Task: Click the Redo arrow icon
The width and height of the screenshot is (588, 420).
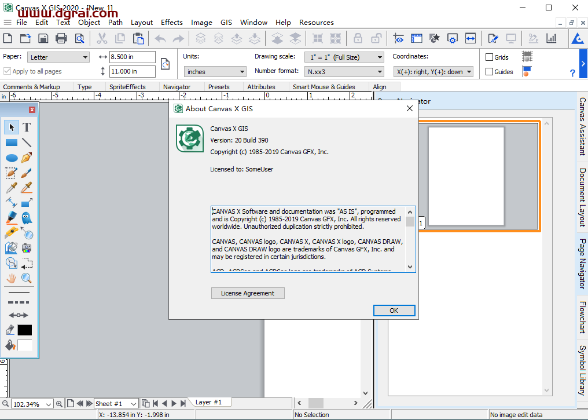Action: tap(178, 38)
